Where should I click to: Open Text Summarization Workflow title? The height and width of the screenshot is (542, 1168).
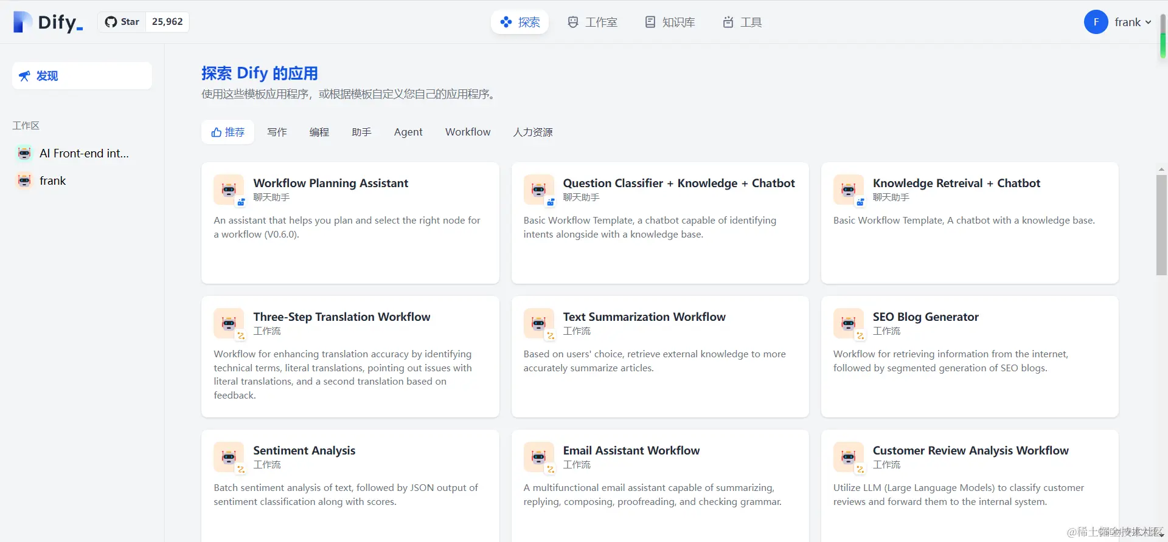tap(644, 317)
